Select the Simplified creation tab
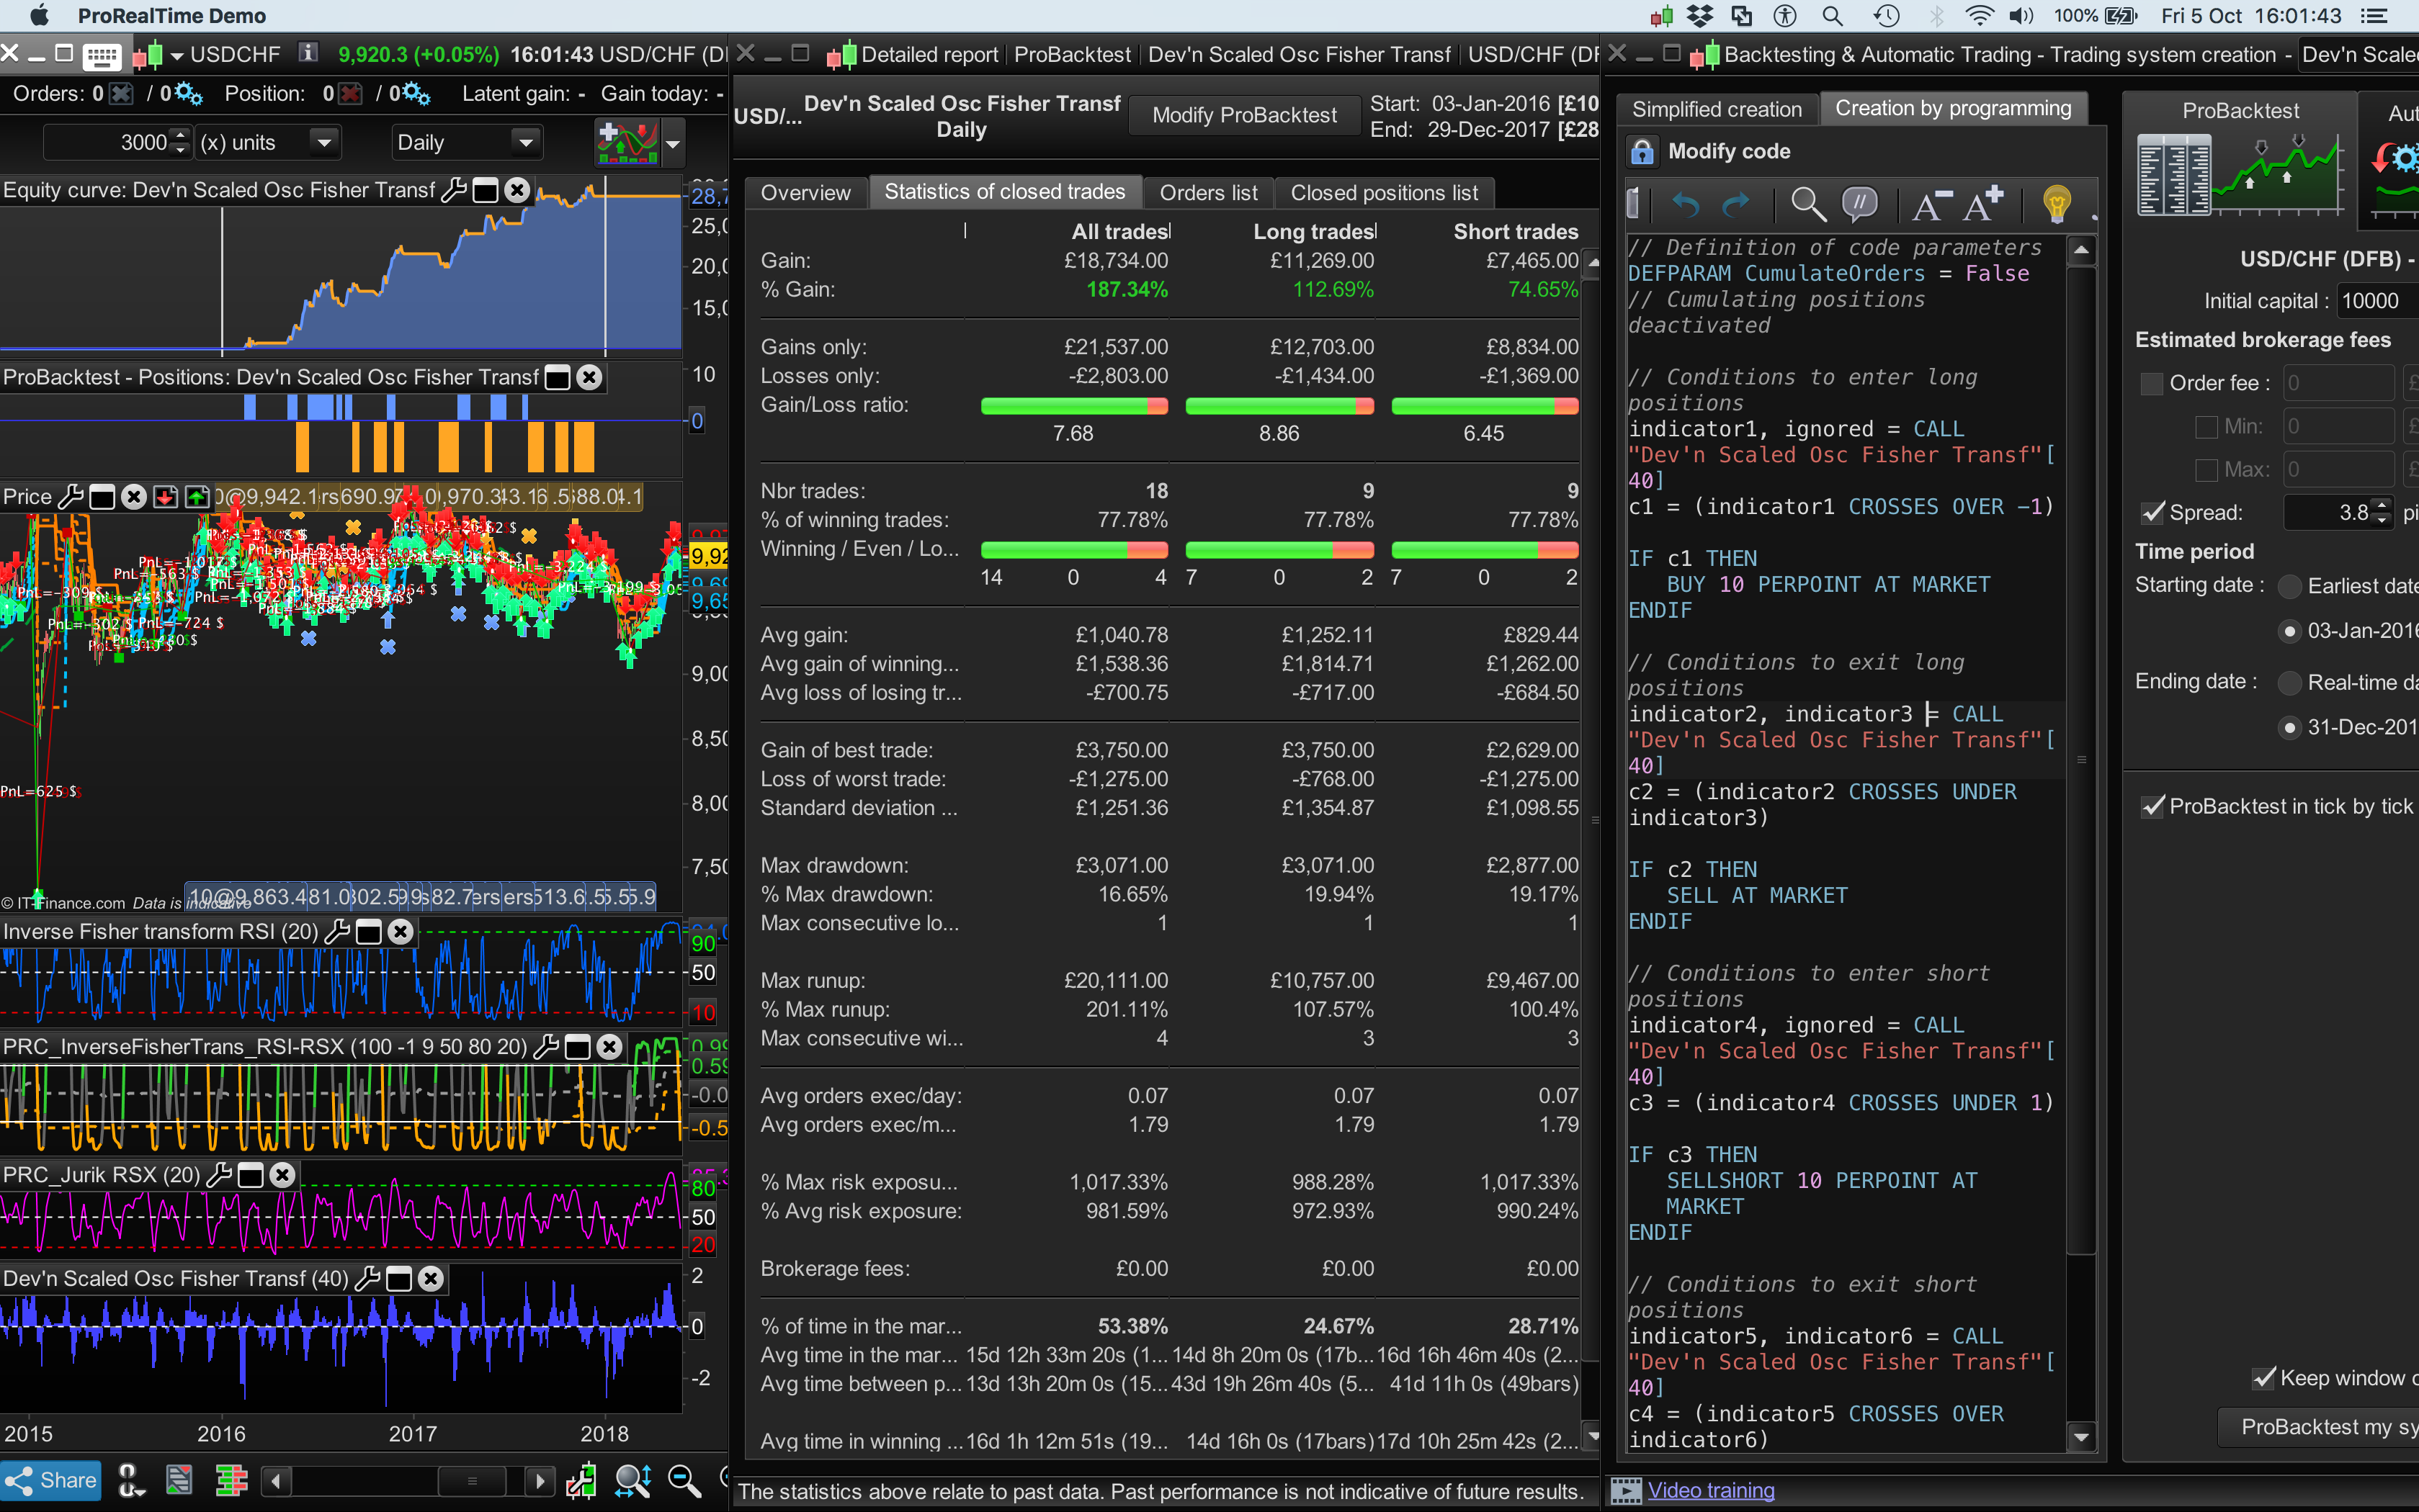This screenshot has height=1512, width=2419. [x=1716, y=109]
